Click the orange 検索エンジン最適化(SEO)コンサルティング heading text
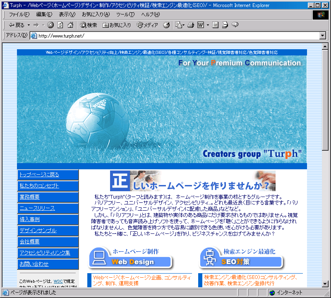This screenshot has width=331, height=298. pyautogui.click(x=251, y=280)
